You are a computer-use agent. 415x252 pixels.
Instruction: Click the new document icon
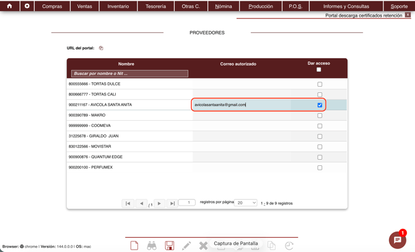click(x=134, y=246)
